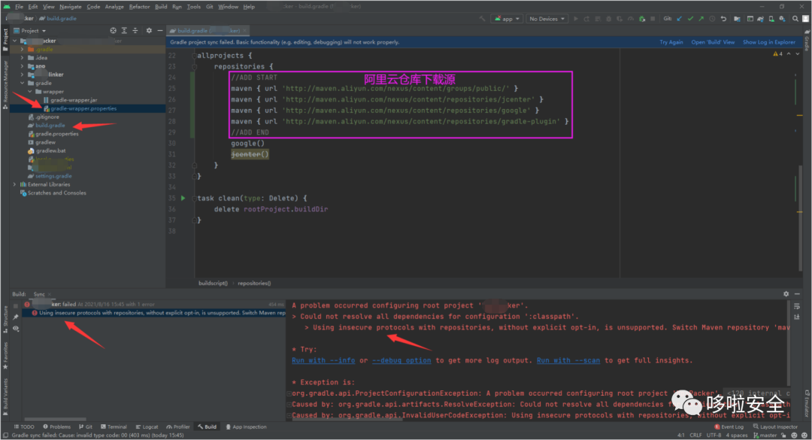Open the Project view selector dropdown
This screenshot has height=440, width=812.
[x=30, y=31]
